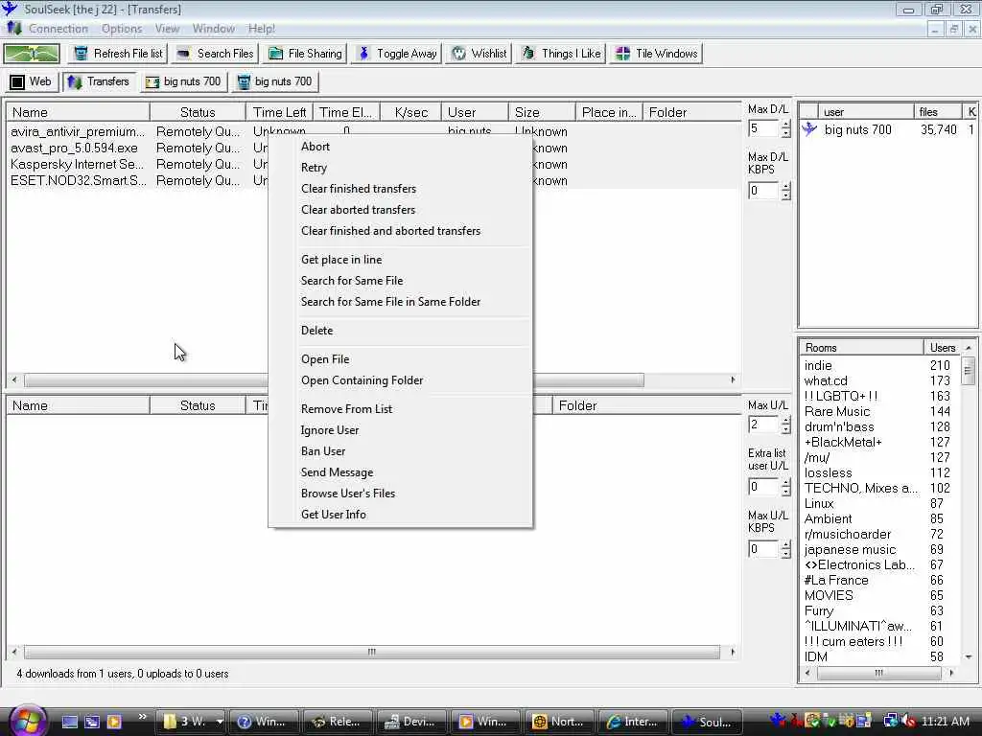Viewport: 982px width, 736px height.
Task: Select Search for Same File
Action: [x=400, y=281]
